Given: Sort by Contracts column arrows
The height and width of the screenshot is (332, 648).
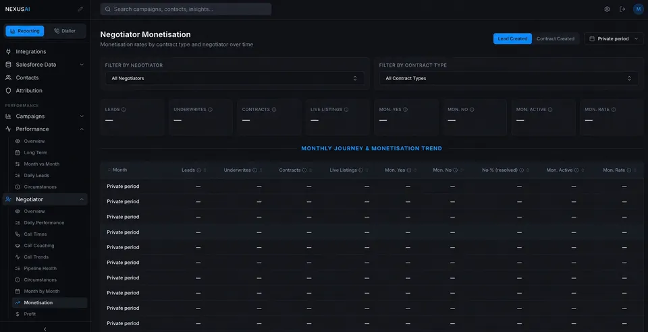Looking at the screenshot, I should (x=310, y=170).
